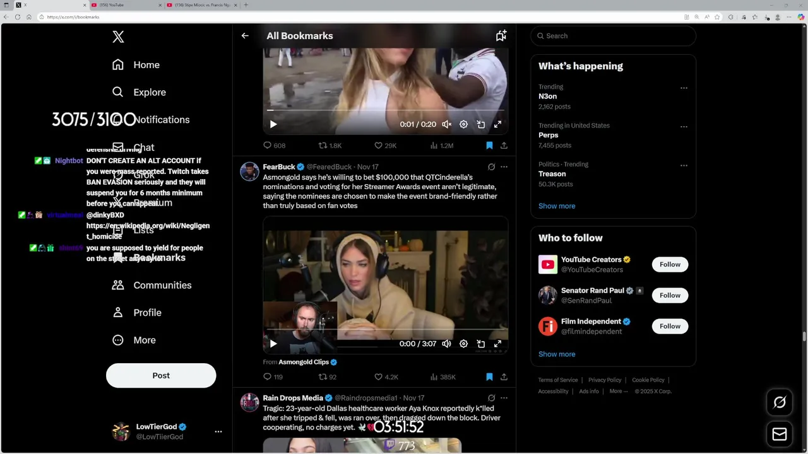Remove bookmark from the FearBuck post

489,377
